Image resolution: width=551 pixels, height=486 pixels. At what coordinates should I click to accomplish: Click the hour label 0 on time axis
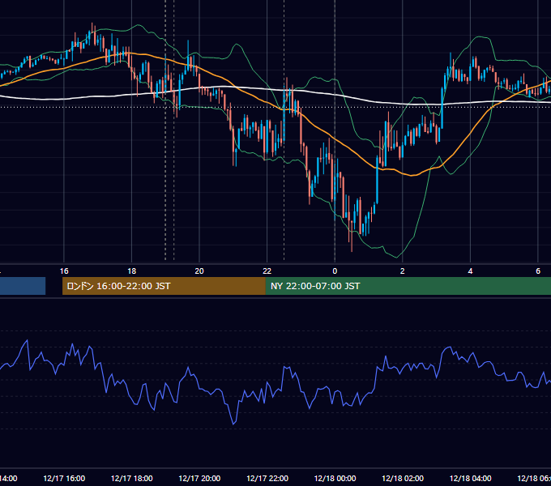pyautogui.click(x=335, y=271)
